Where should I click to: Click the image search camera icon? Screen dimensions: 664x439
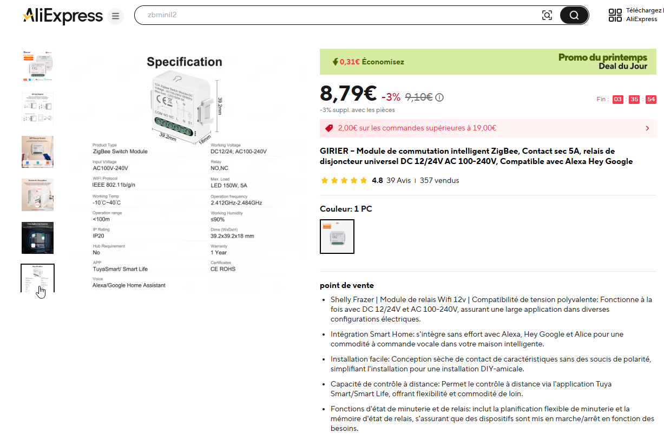pos(547,15)
